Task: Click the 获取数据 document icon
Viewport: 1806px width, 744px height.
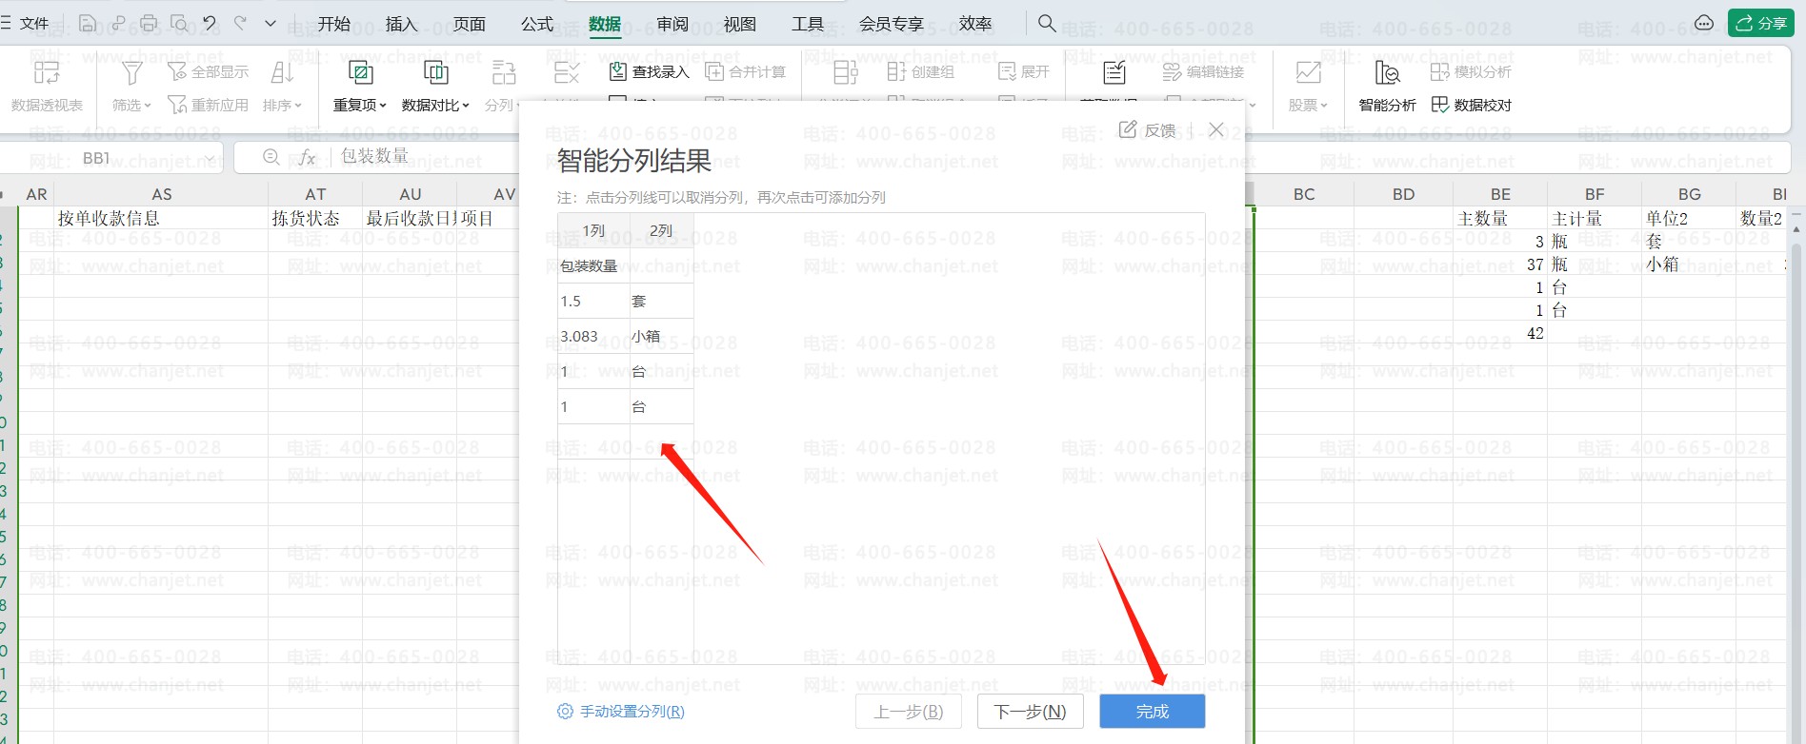Action: pyautogui.click(x=1114, y=72)
